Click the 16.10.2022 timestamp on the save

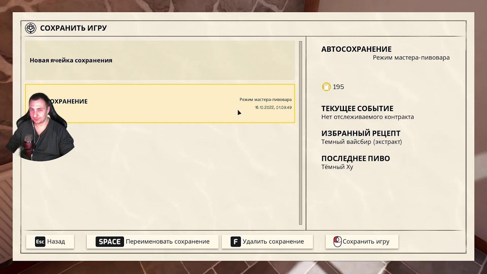pos(273,108)
